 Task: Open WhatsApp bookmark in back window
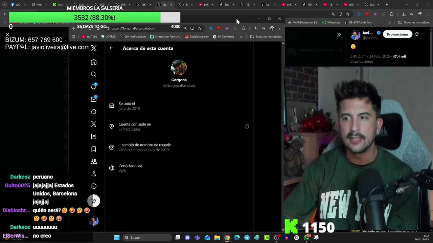331,23
